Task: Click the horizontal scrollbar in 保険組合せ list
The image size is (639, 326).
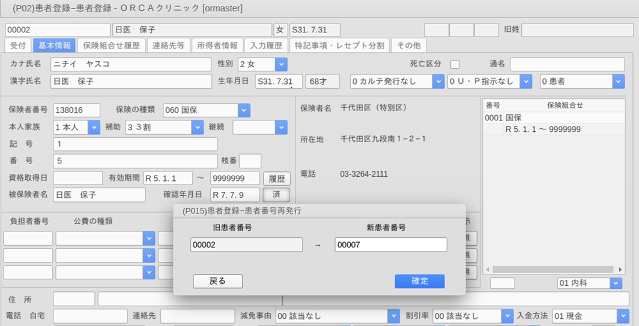Action: (x=553, y=270)
